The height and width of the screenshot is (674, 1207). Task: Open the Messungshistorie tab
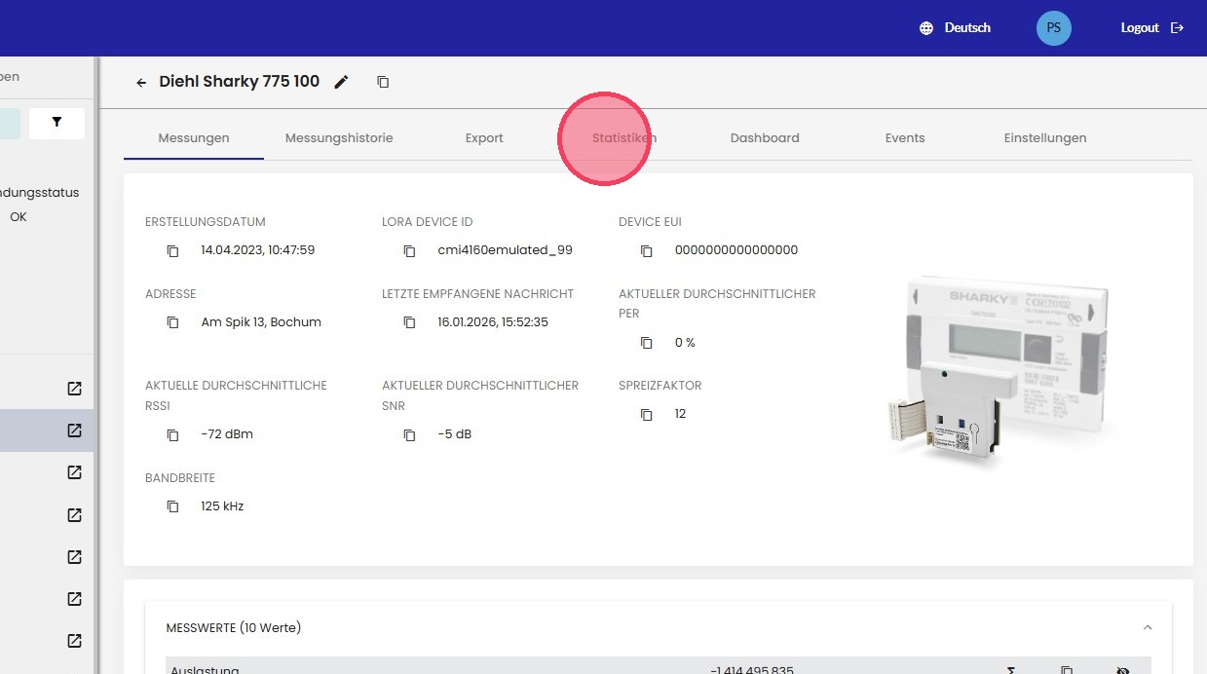tap(339, 138)
